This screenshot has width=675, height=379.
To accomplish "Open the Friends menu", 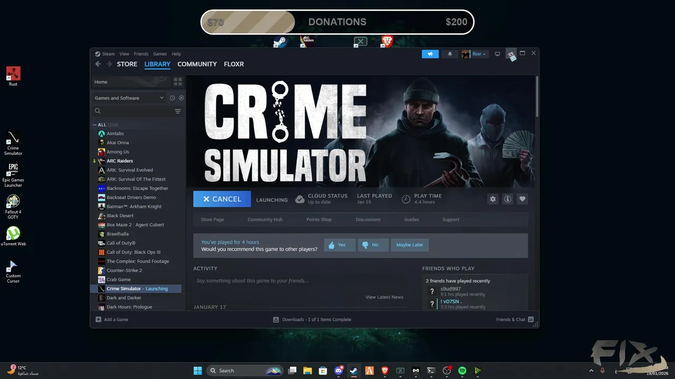I will click(x=141, y=54).
